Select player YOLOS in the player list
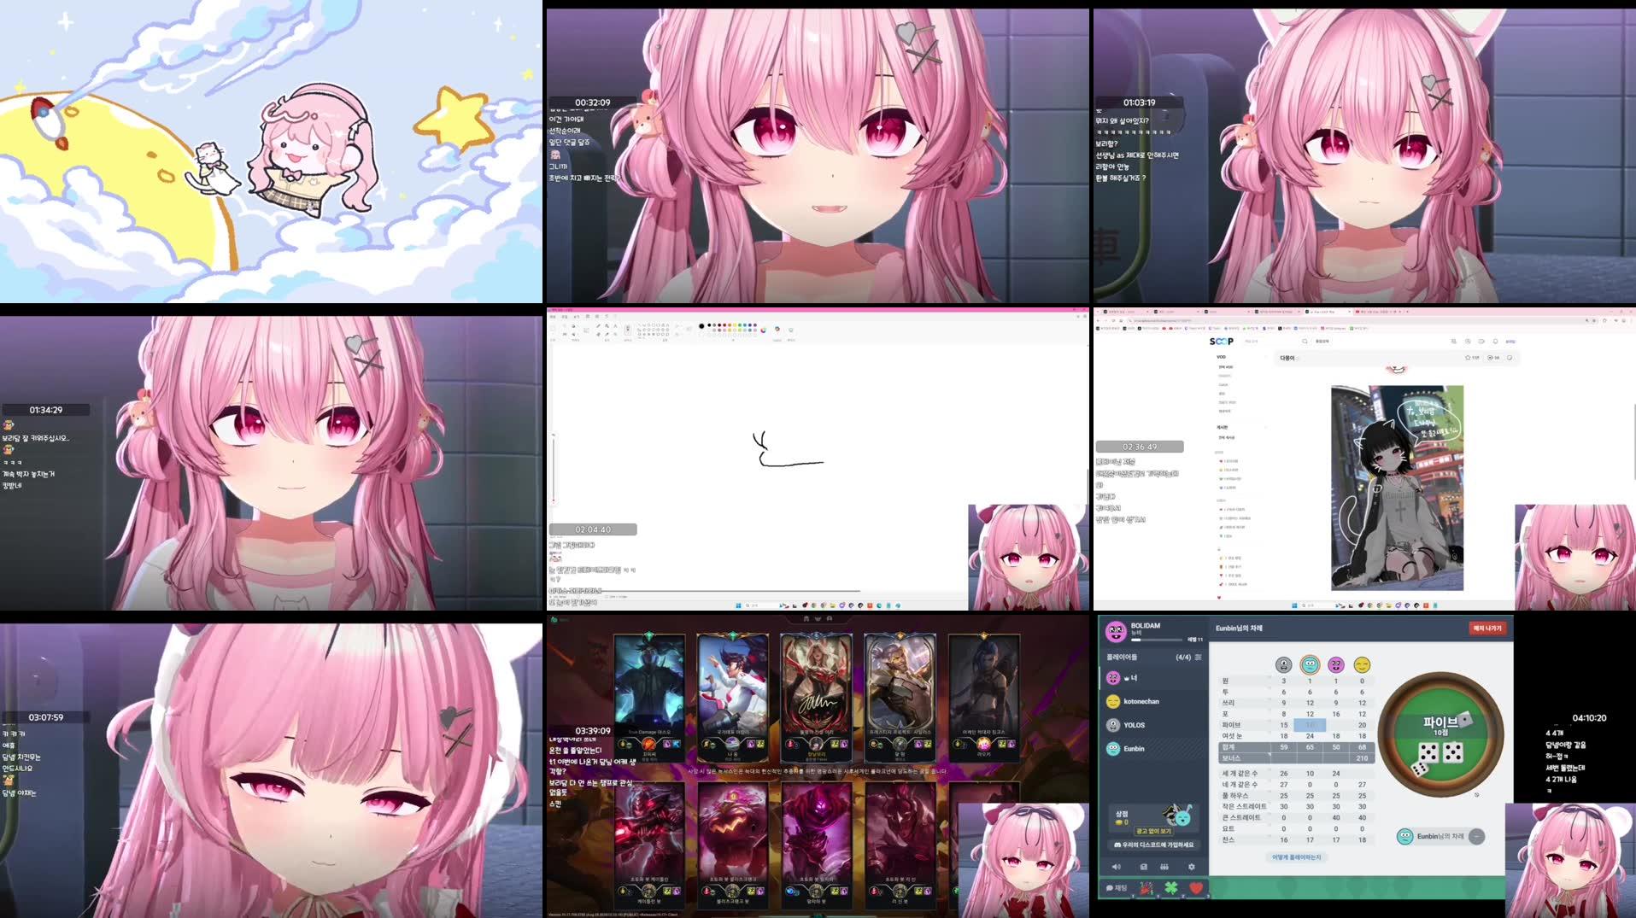Viewport: 1636px width, 918px height. click(x=1152, y=725)
